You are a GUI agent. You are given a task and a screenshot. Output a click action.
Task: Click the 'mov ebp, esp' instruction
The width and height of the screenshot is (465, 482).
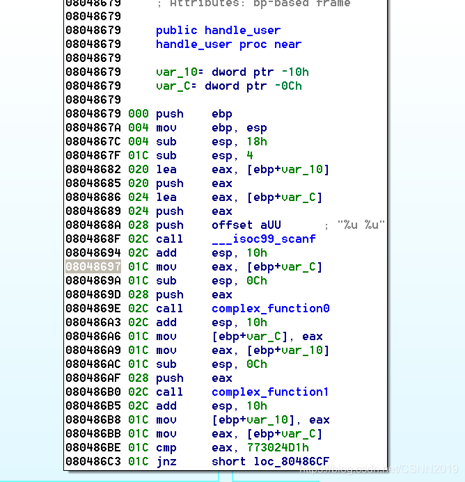(212, 127)
